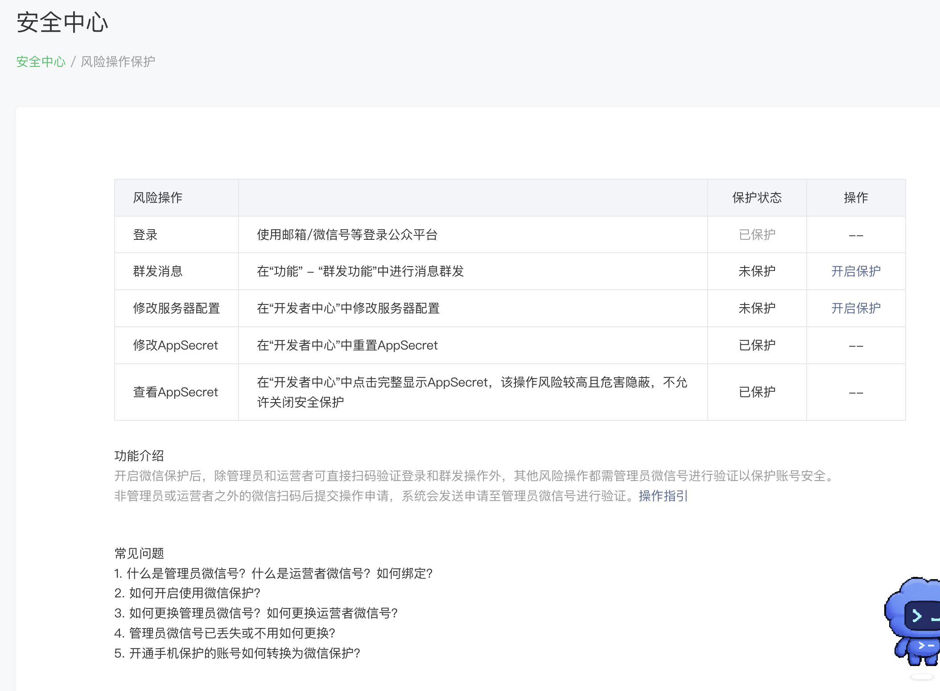940x691 pixels.
Task: Click the 常见问题 heading
Action: 139,553
